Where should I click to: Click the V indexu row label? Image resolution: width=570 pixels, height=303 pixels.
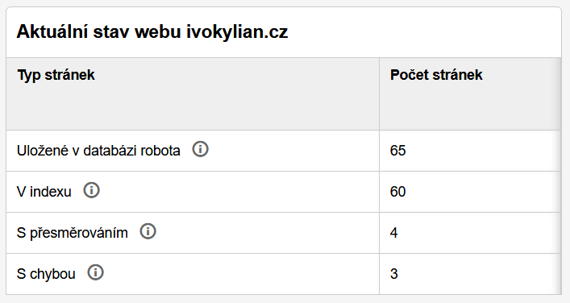pos(44,192)
